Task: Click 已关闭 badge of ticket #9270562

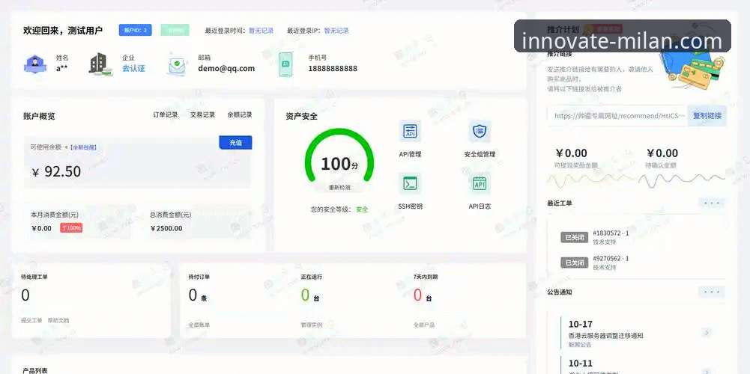Action: tap(575, 263)
